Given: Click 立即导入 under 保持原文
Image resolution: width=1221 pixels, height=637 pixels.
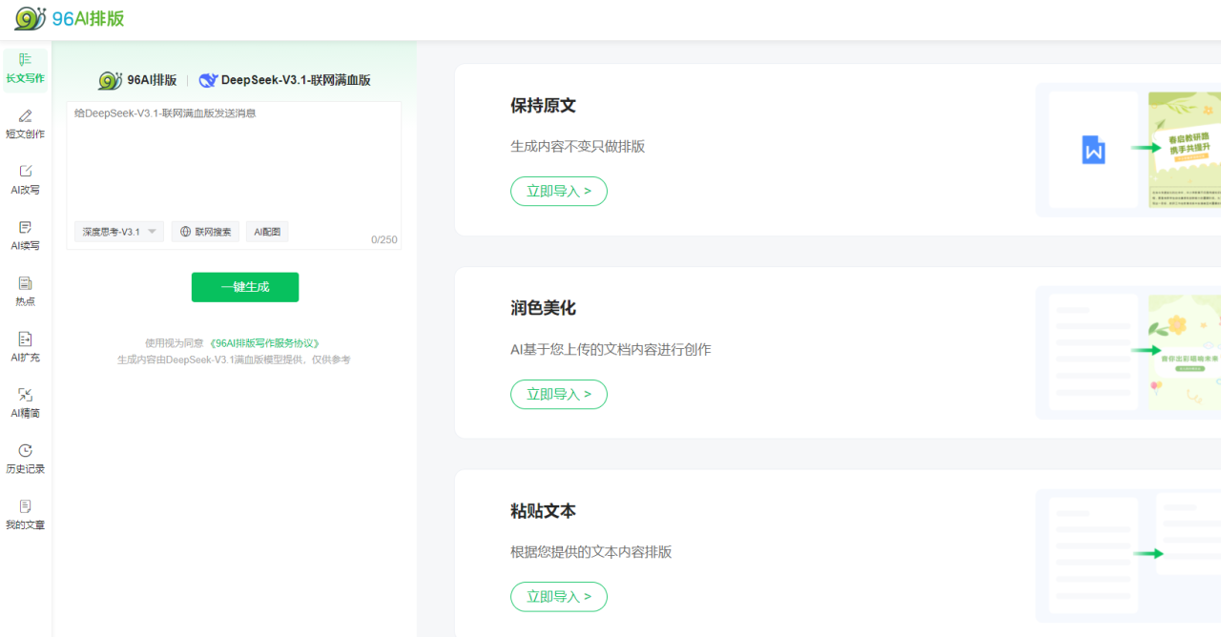Looking at the screenshot, I should [x=559, y=191].
